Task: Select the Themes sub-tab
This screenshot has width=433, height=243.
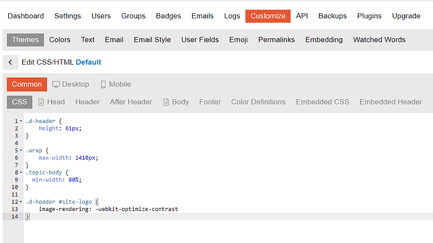Action: click(25, 40)
